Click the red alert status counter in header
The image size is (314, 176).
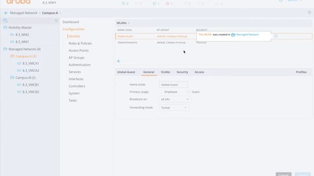(169, 3)
